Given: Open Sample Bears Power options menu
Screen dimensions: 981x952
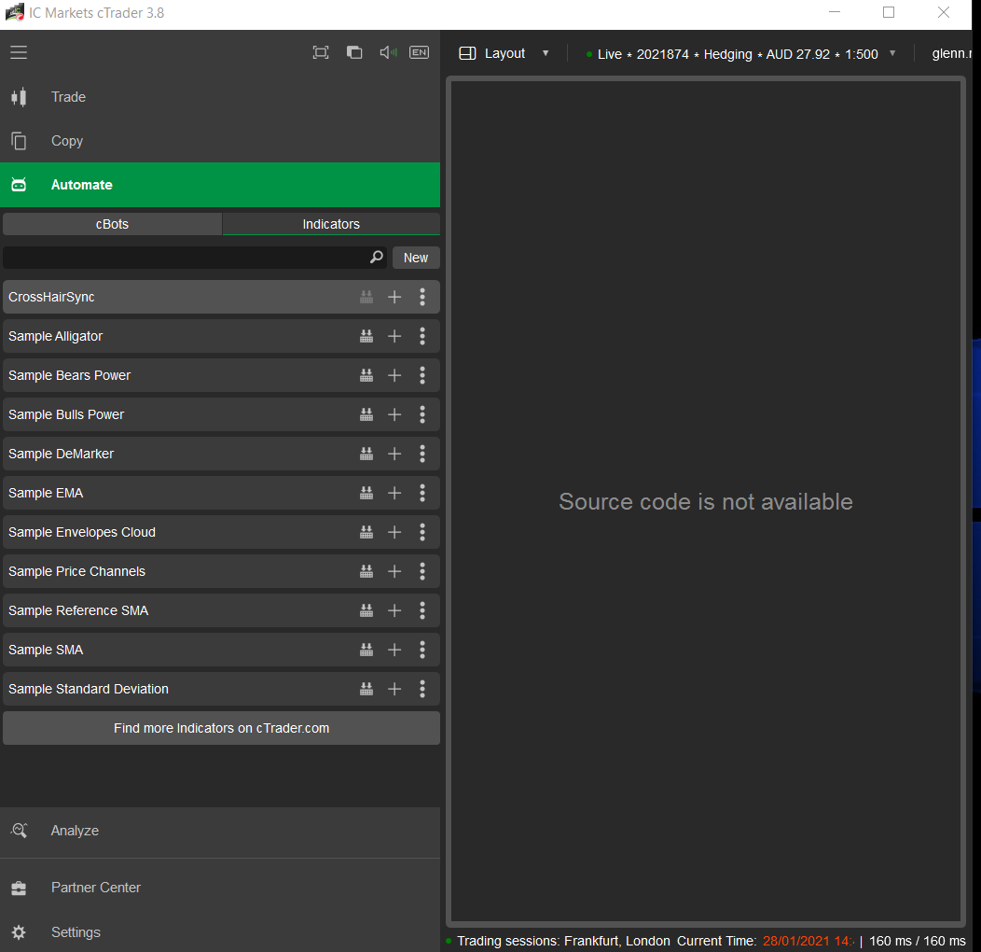Looking at the screenshot, I should pos(422,375).
